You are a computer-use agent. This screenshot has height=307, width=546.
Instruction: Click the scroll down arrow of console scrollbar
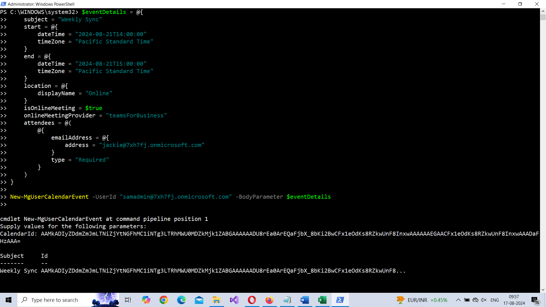click(543, 290)
